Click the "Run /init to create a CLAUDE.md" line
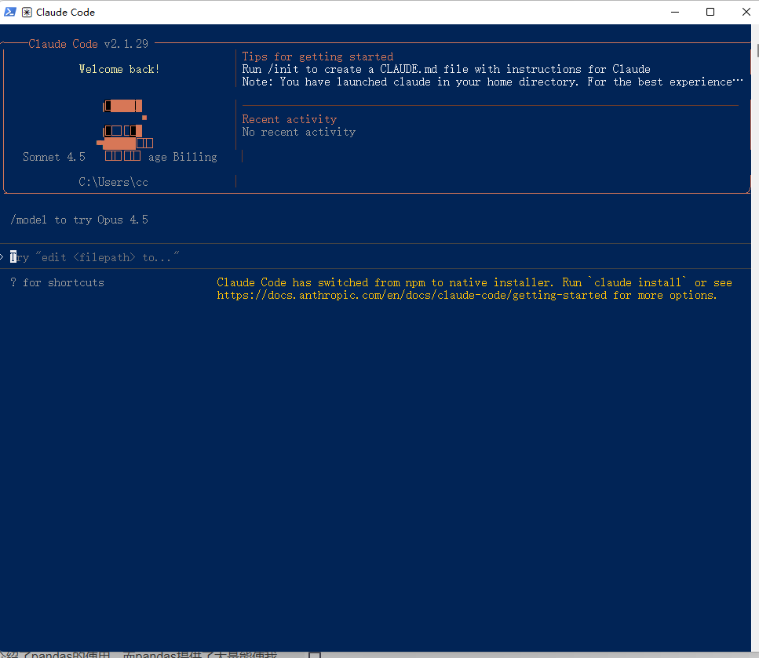Screen dimensions: 759x658 (x=446, y=69)
